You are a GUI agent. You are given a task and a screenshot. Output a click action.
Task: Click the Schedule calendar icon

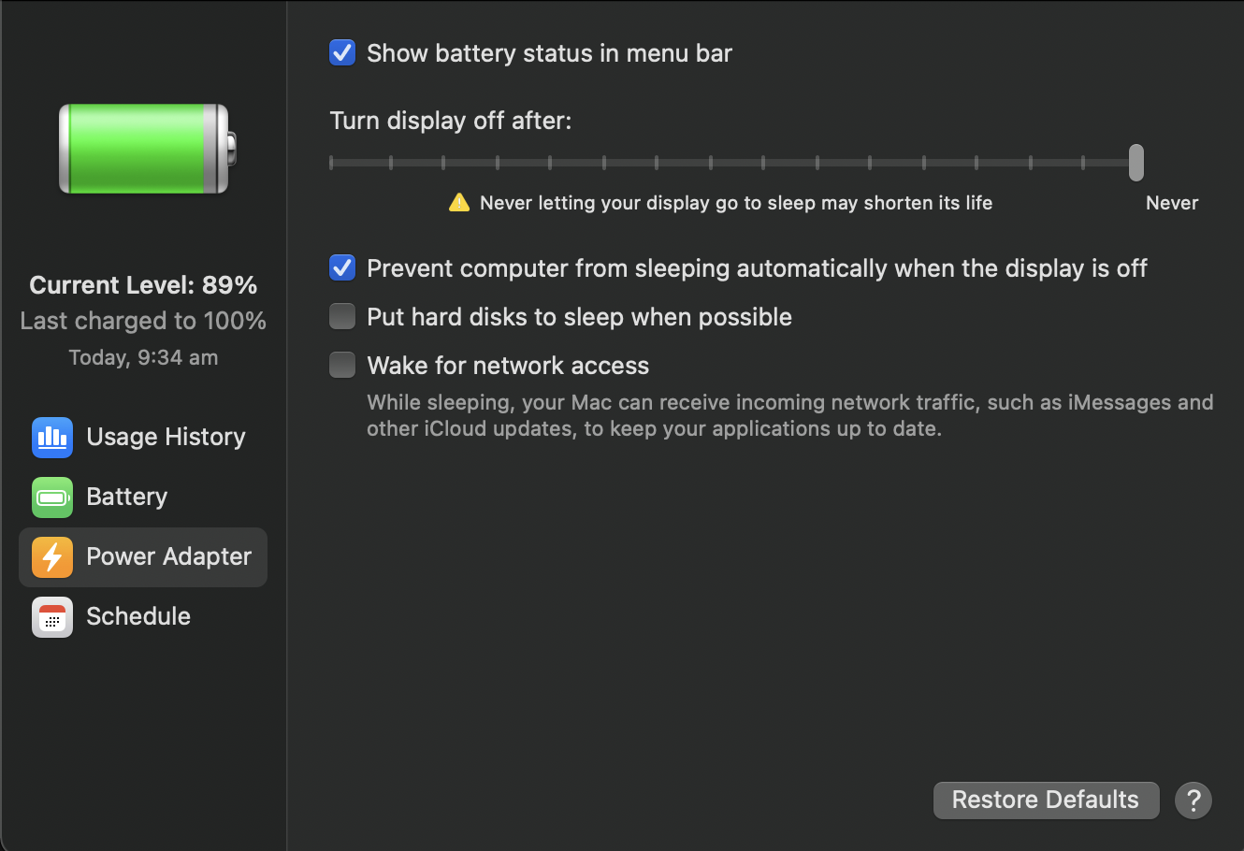tap(52, 617)
